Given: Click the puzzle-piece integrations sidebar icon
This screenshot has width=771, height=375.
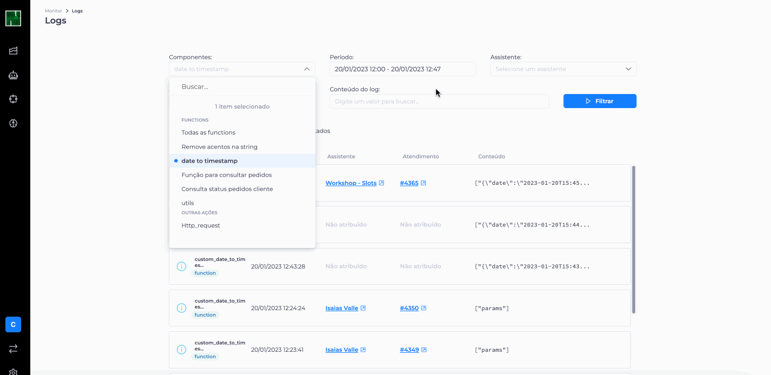Looking at the screenshot, I should tap(14, 99).
